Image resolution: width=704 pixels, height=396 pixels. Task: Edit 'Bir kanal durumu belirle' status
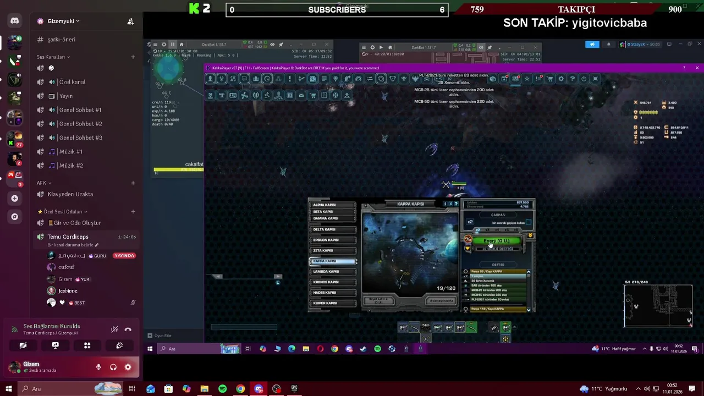[73, 245]
